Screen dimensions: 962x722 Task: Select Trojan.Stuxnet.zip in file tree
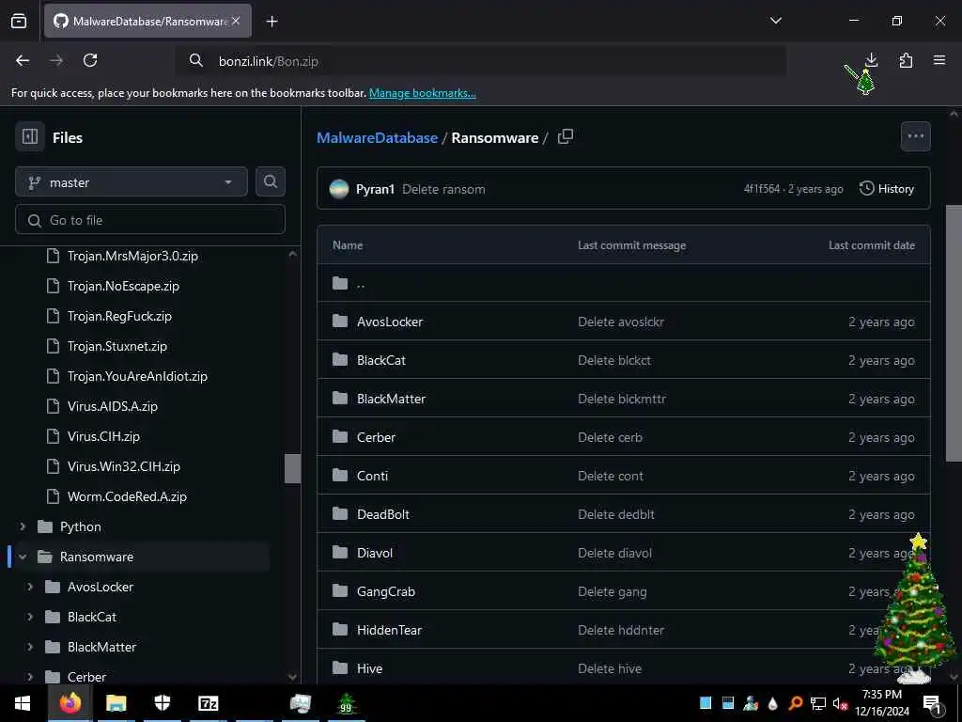coord(117,346)
